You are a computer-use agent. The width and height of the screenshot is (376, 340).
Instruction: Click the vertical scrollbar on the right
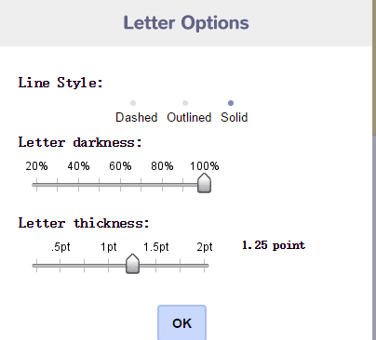pos(374,170)
